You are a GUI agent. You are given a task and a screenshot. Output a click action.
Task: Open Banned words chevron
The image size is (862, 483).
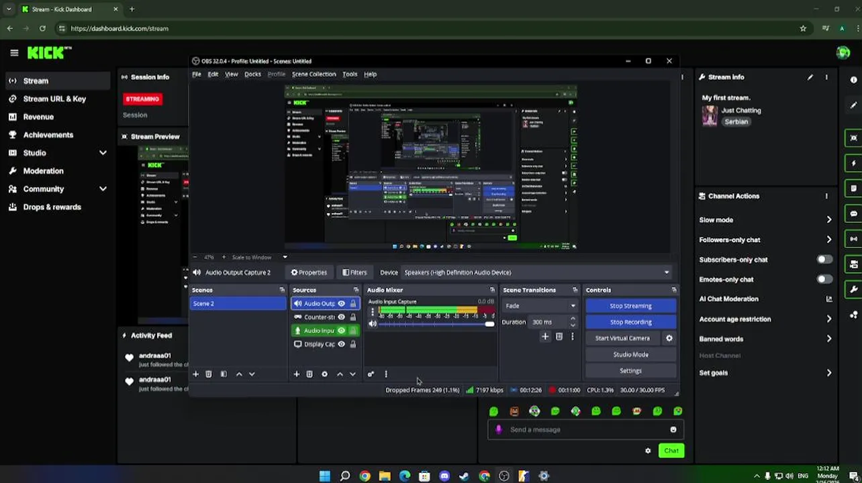pos(829,339)
